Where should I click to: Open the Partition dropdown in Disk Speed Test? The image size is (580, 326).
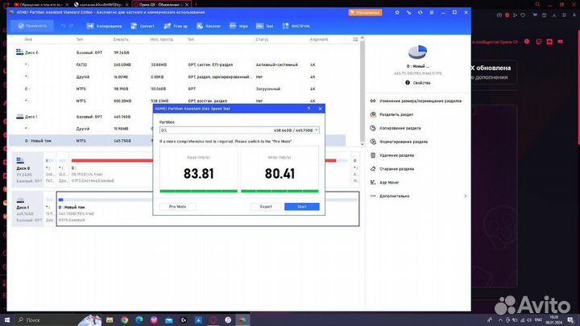coord(239,130)
